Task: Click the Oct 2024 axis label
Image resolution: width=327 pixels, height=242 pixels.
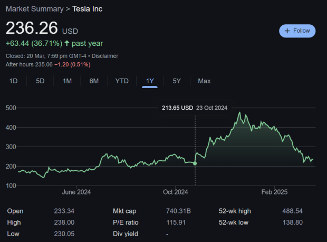Action: tap(176, 192)
